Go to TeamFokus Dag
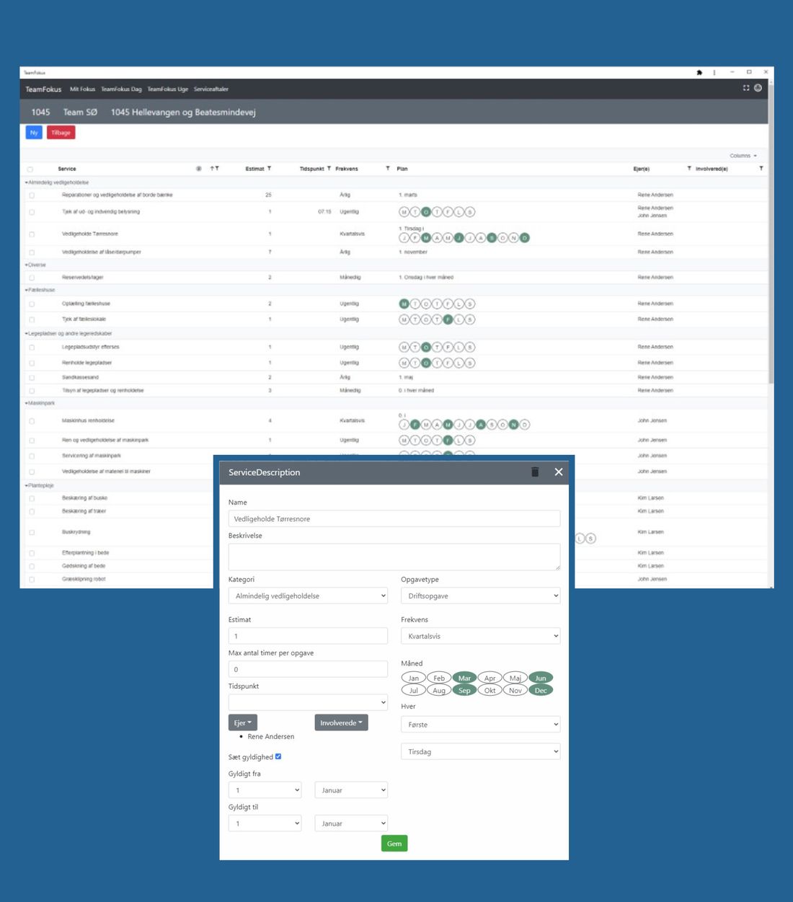 [x=121, y=89]
